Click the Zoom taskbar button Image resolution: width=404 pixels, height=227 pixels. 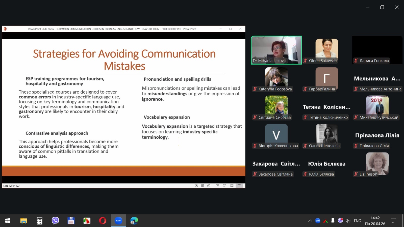pyautogui.click(x=118, y=221)
